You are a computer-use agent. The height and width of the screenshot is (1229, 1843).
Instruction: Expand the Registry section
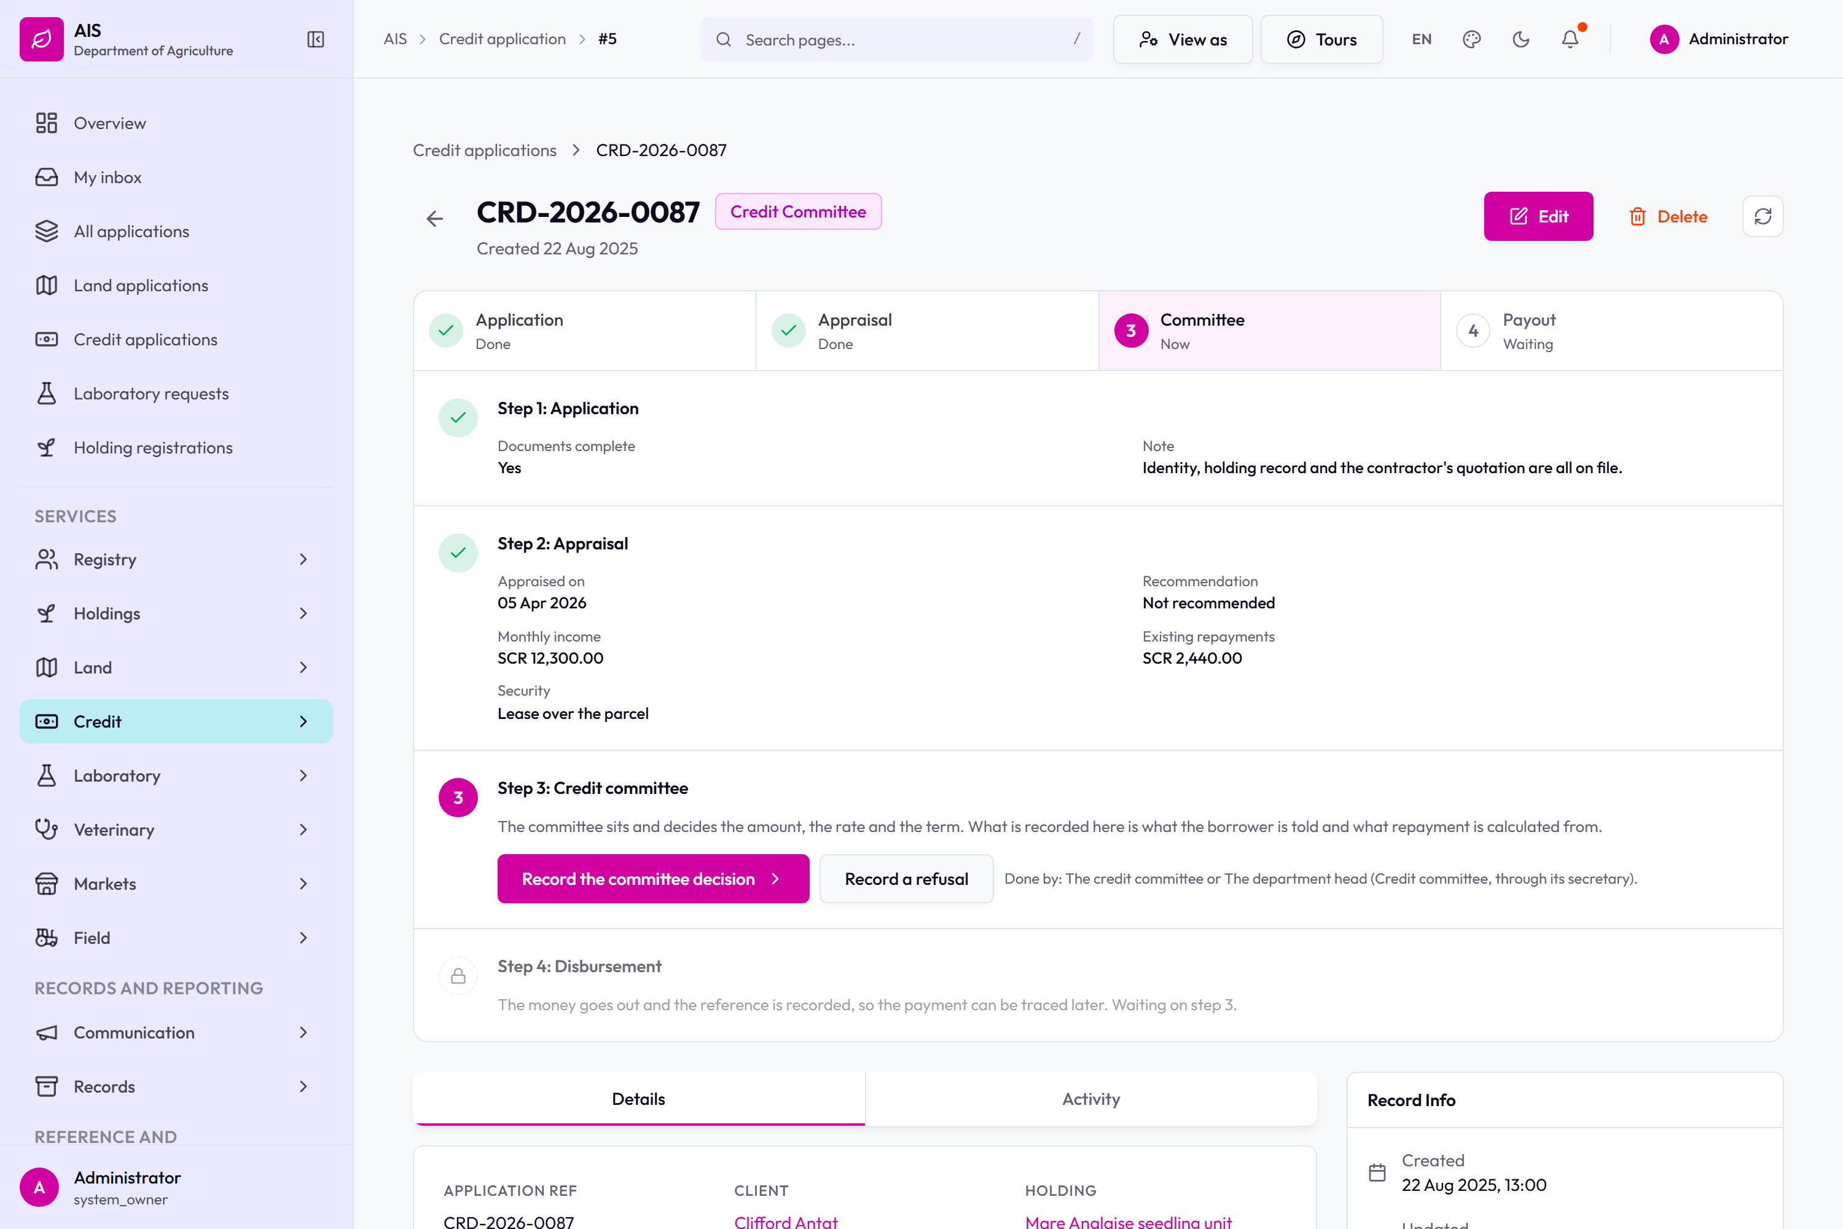(x=176, y=560)
